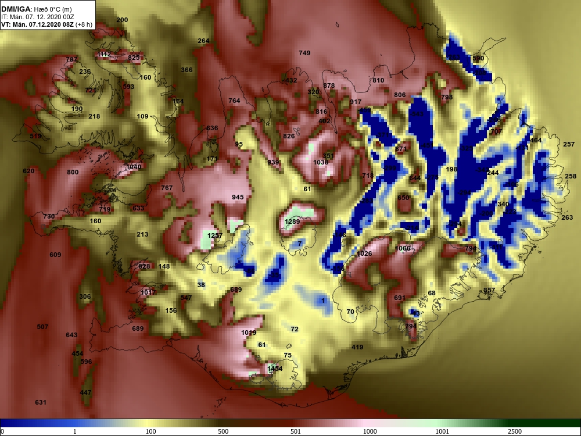
Task: Click the 501 label on the color legend
Action: coord(296,431)
